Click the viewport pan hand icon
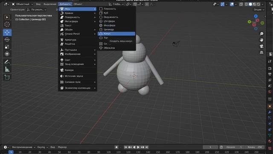Screen dimensions: 273x154 pos(261,40)
